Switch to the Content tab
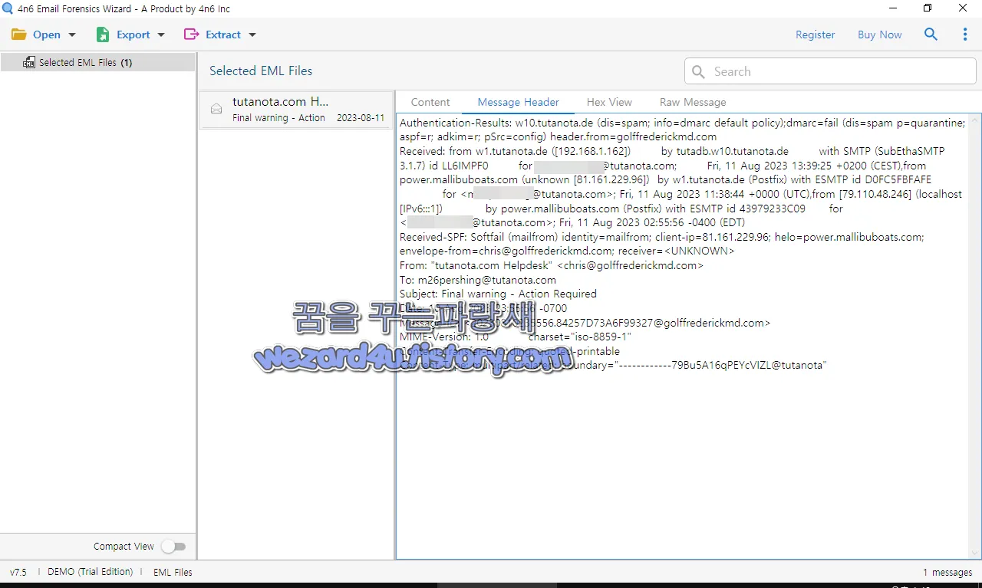This screenshot has width=982, height=588. pyautogui.click(x=430, y=102)
